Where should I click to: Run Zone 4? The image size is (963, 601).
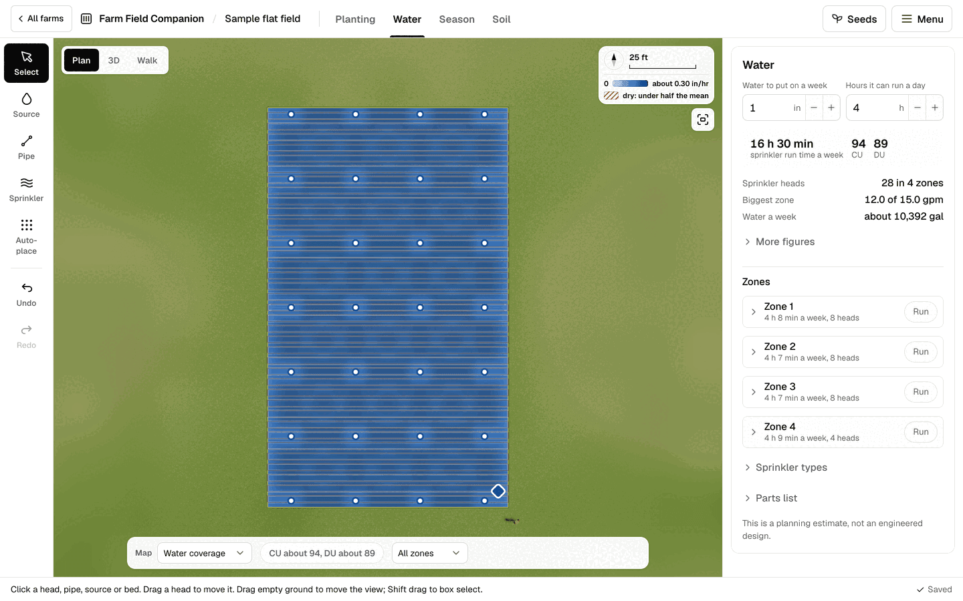921,432
